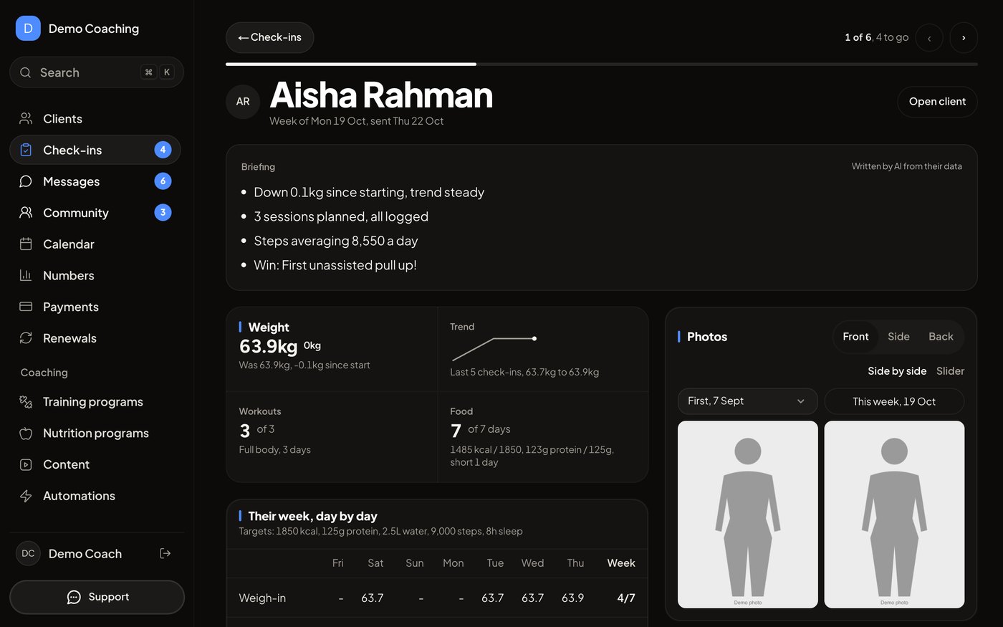This screenshot has width=1003, height=627.
Task: Open Training programs in the sidebar
Action: click(95, 402)
